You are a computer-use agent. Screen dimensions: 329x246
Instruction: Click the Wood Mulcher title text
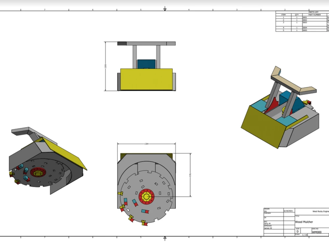(304, 222)
